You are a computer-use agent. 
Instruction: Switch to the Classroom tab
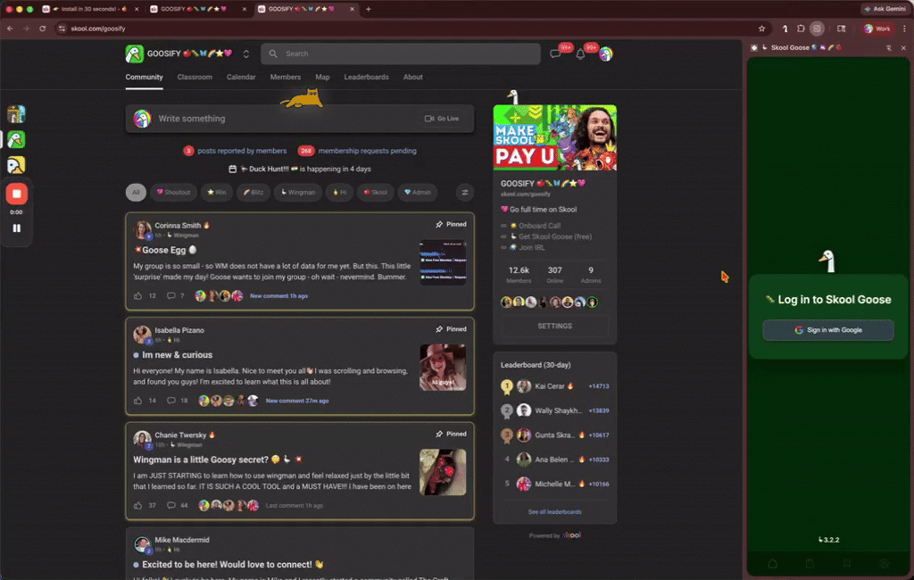pyautogui.click(x=195, y=78)
